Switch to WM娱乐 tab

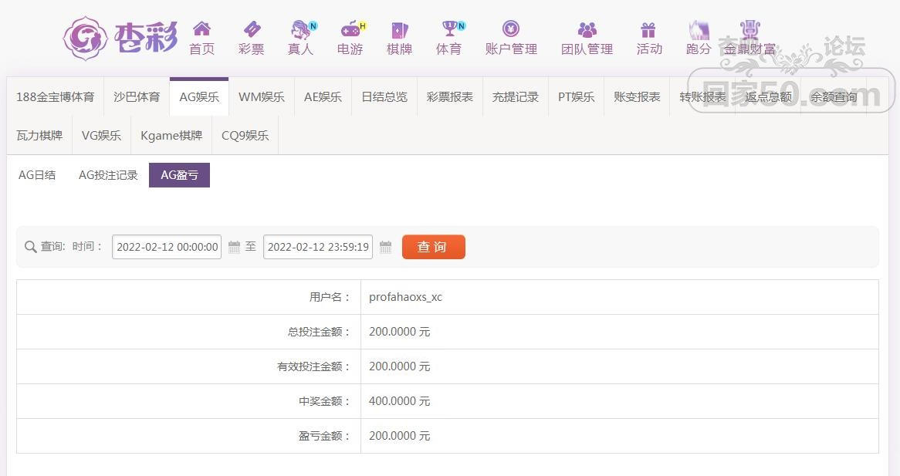tap(262, 97)
